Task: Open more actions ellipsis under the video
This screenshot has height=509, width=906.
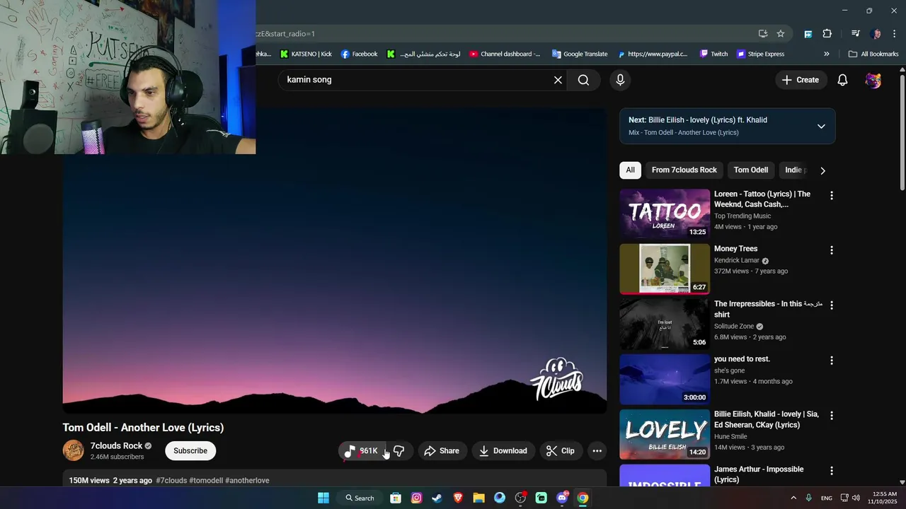Action: 597,451
